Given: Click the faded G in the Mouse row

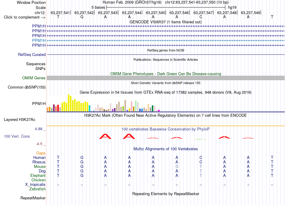Looking at the screenshot, I should [x=177, y=167].
